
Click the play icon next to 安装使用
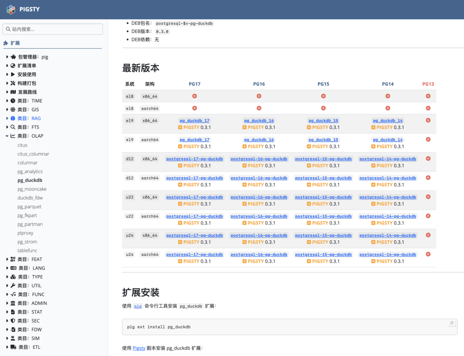tap(13, 74)
